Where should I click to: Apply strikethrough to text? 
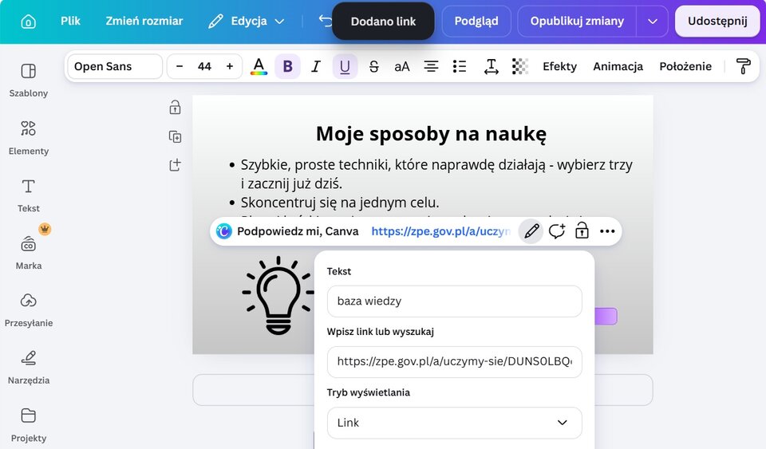tap(373, 66)
